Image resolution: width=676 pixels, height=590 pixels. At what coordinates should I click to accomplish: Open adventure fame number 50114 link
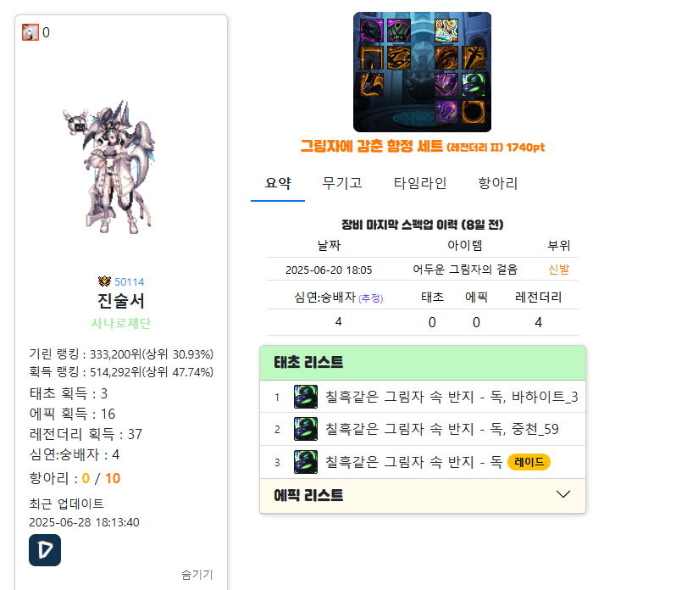(130, 282)
